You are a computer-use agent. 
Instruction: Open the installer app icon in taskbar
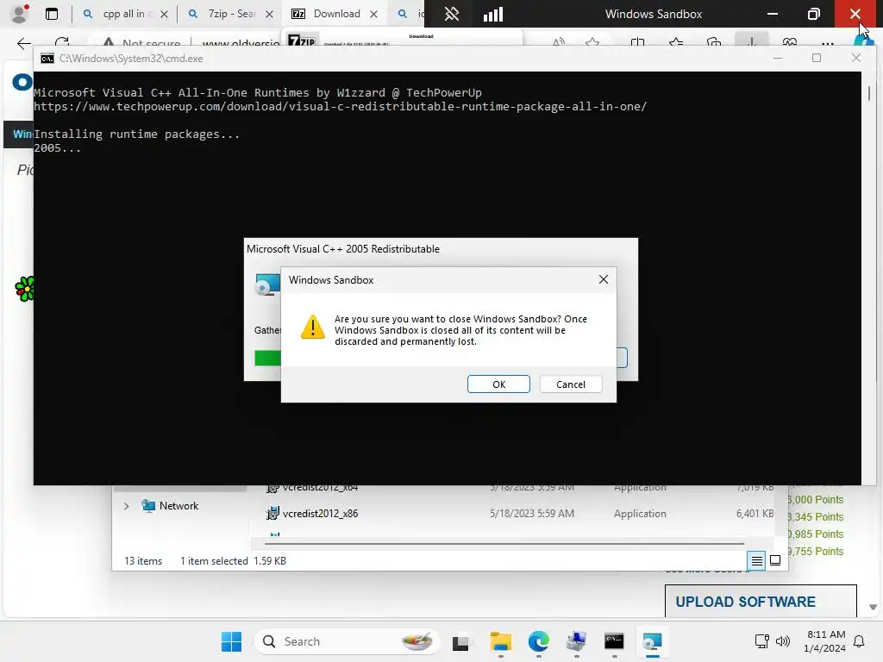(x=576, y=641)
